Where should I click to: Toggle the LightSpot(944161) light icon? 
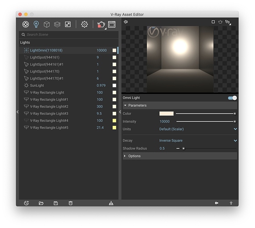pos(26,57)
